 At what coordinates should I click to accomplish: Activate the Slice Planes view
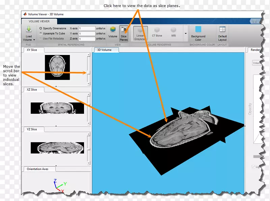click(124, 33)
